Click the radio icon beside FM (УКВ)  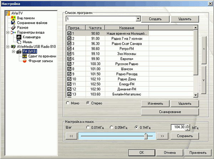[x=19, y=51]
